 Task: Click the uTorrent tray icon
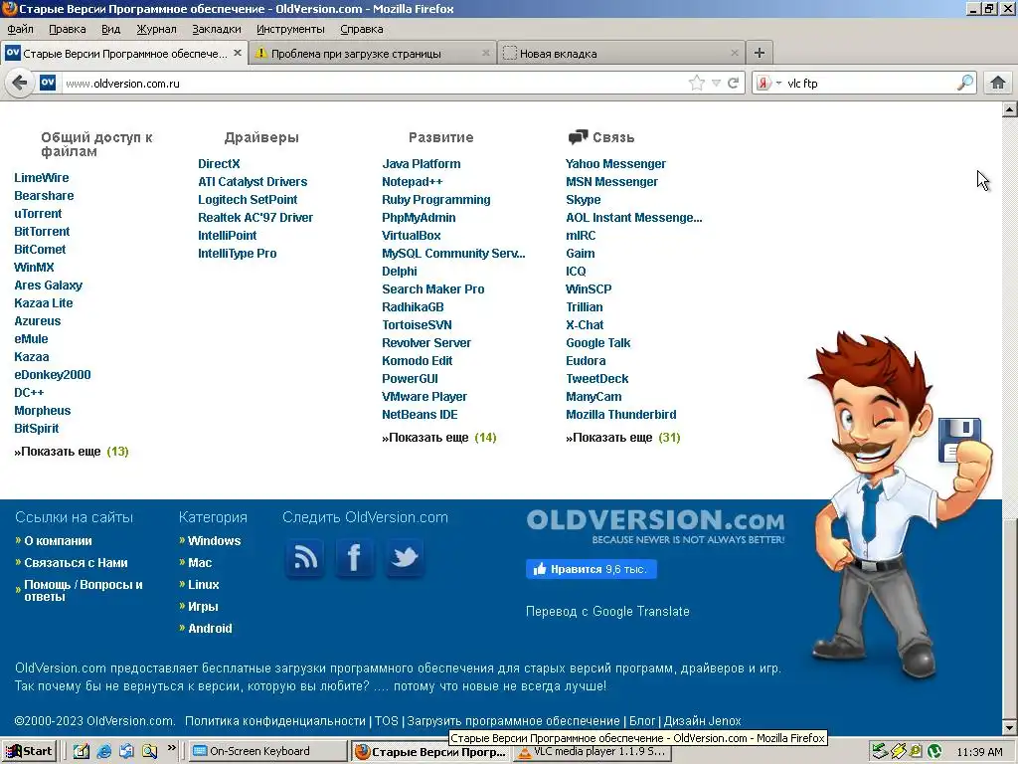tap(934, 751)
